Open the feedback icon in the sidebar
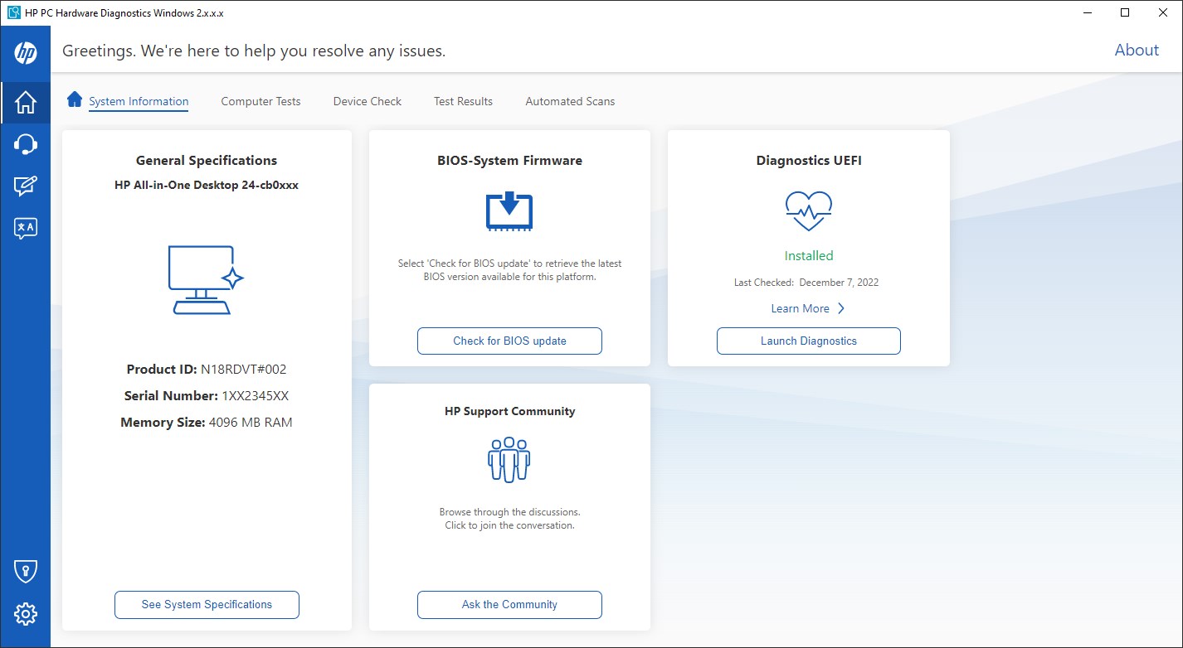1183x648 pixels. [x=25, y=186]
